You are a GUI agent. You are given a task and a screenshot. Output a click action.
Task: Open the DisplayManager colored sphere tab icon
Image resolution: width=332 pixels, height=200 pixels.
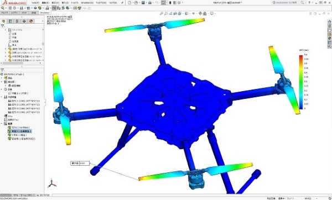pyautogui.click(x=31, y=21)
